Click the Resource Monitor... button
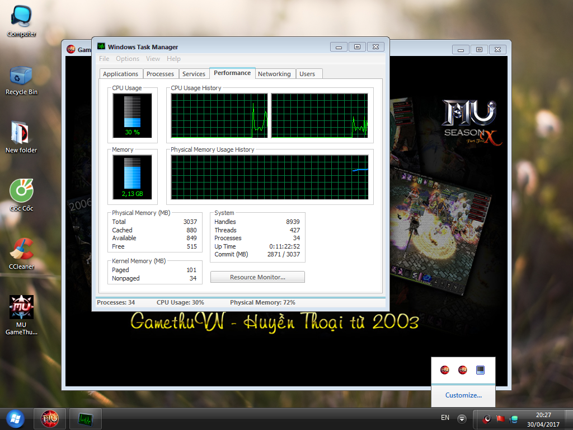Screen dimensions: 573x430 pyautogui.click(x=257, y=277)
